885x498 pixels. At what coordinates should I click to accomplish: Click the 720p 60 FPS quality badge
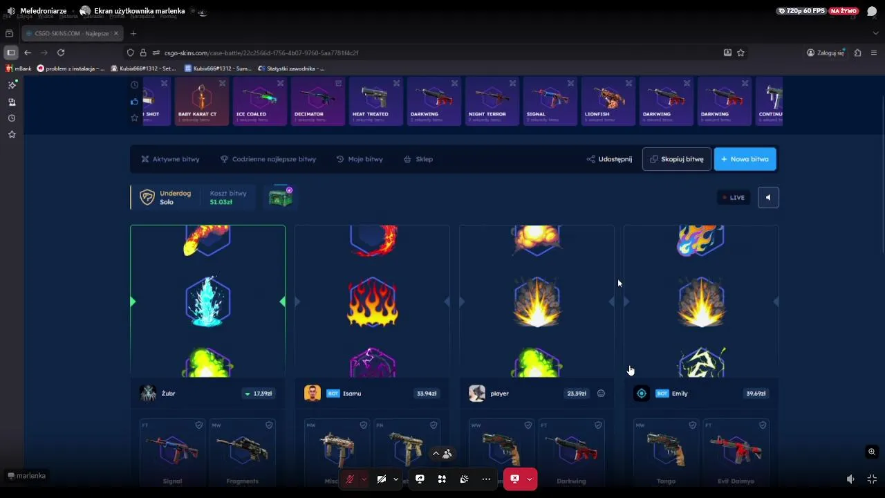(801, 11)
